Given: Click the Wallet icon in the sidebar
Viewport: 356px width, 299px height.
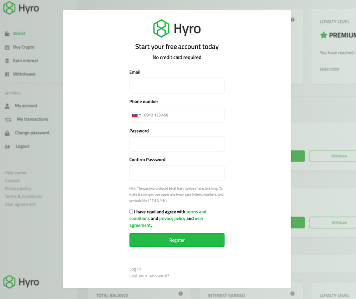Looking at the screenshot, I should (7, 34).
